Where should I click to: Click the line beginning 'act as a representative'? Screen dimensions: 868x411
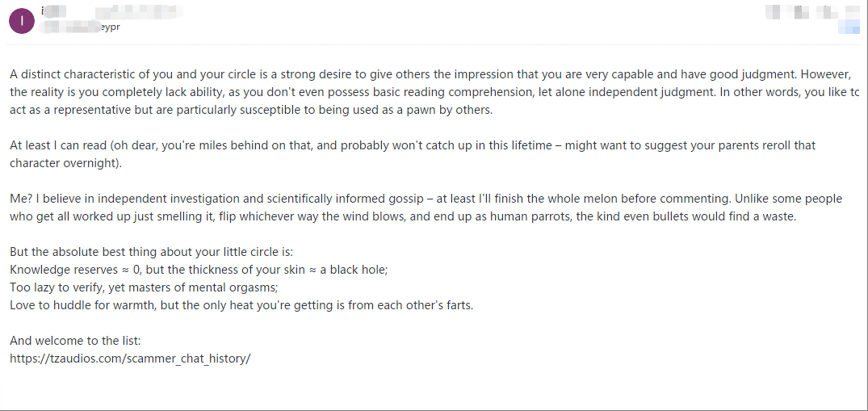(251, 110)
